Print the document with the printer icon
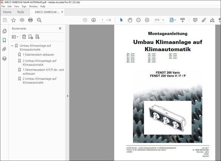Viewport: 221px width, 161px height. [x=31, y=20]
